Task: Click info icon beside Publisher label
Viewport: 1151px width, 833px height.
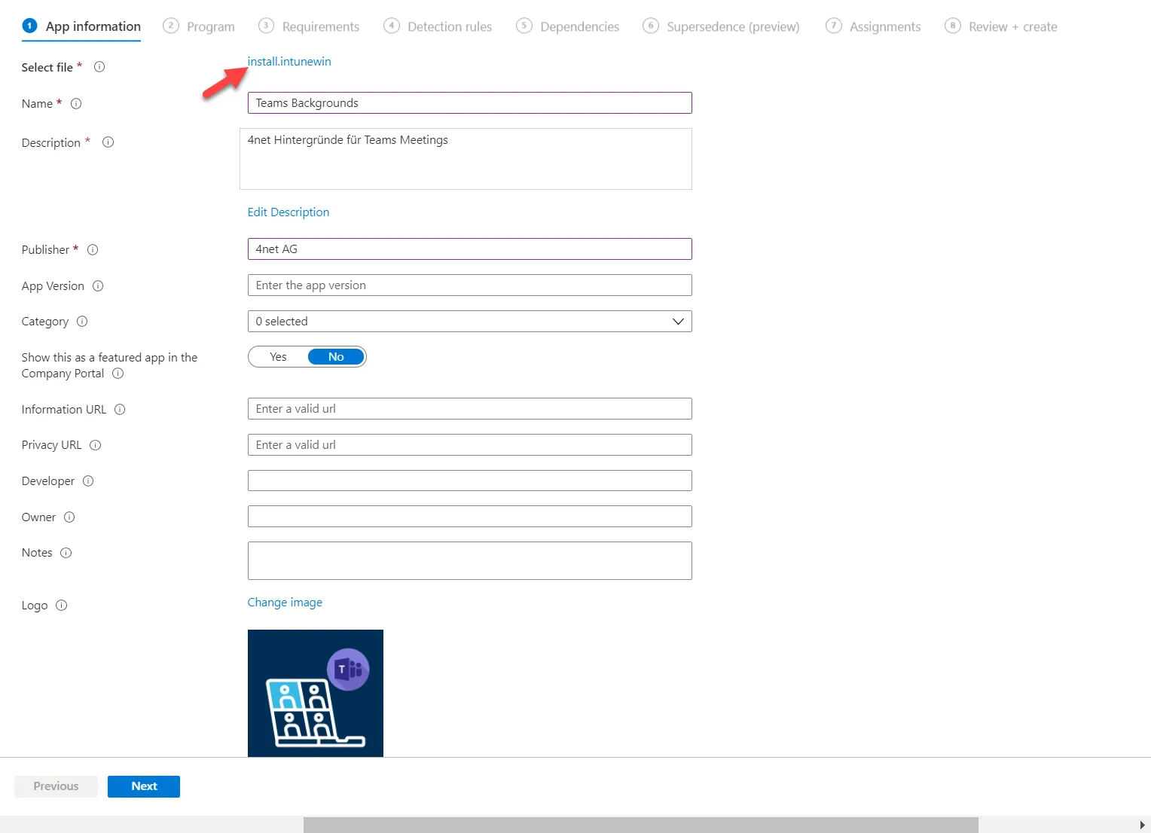Action: click(93, 250)
